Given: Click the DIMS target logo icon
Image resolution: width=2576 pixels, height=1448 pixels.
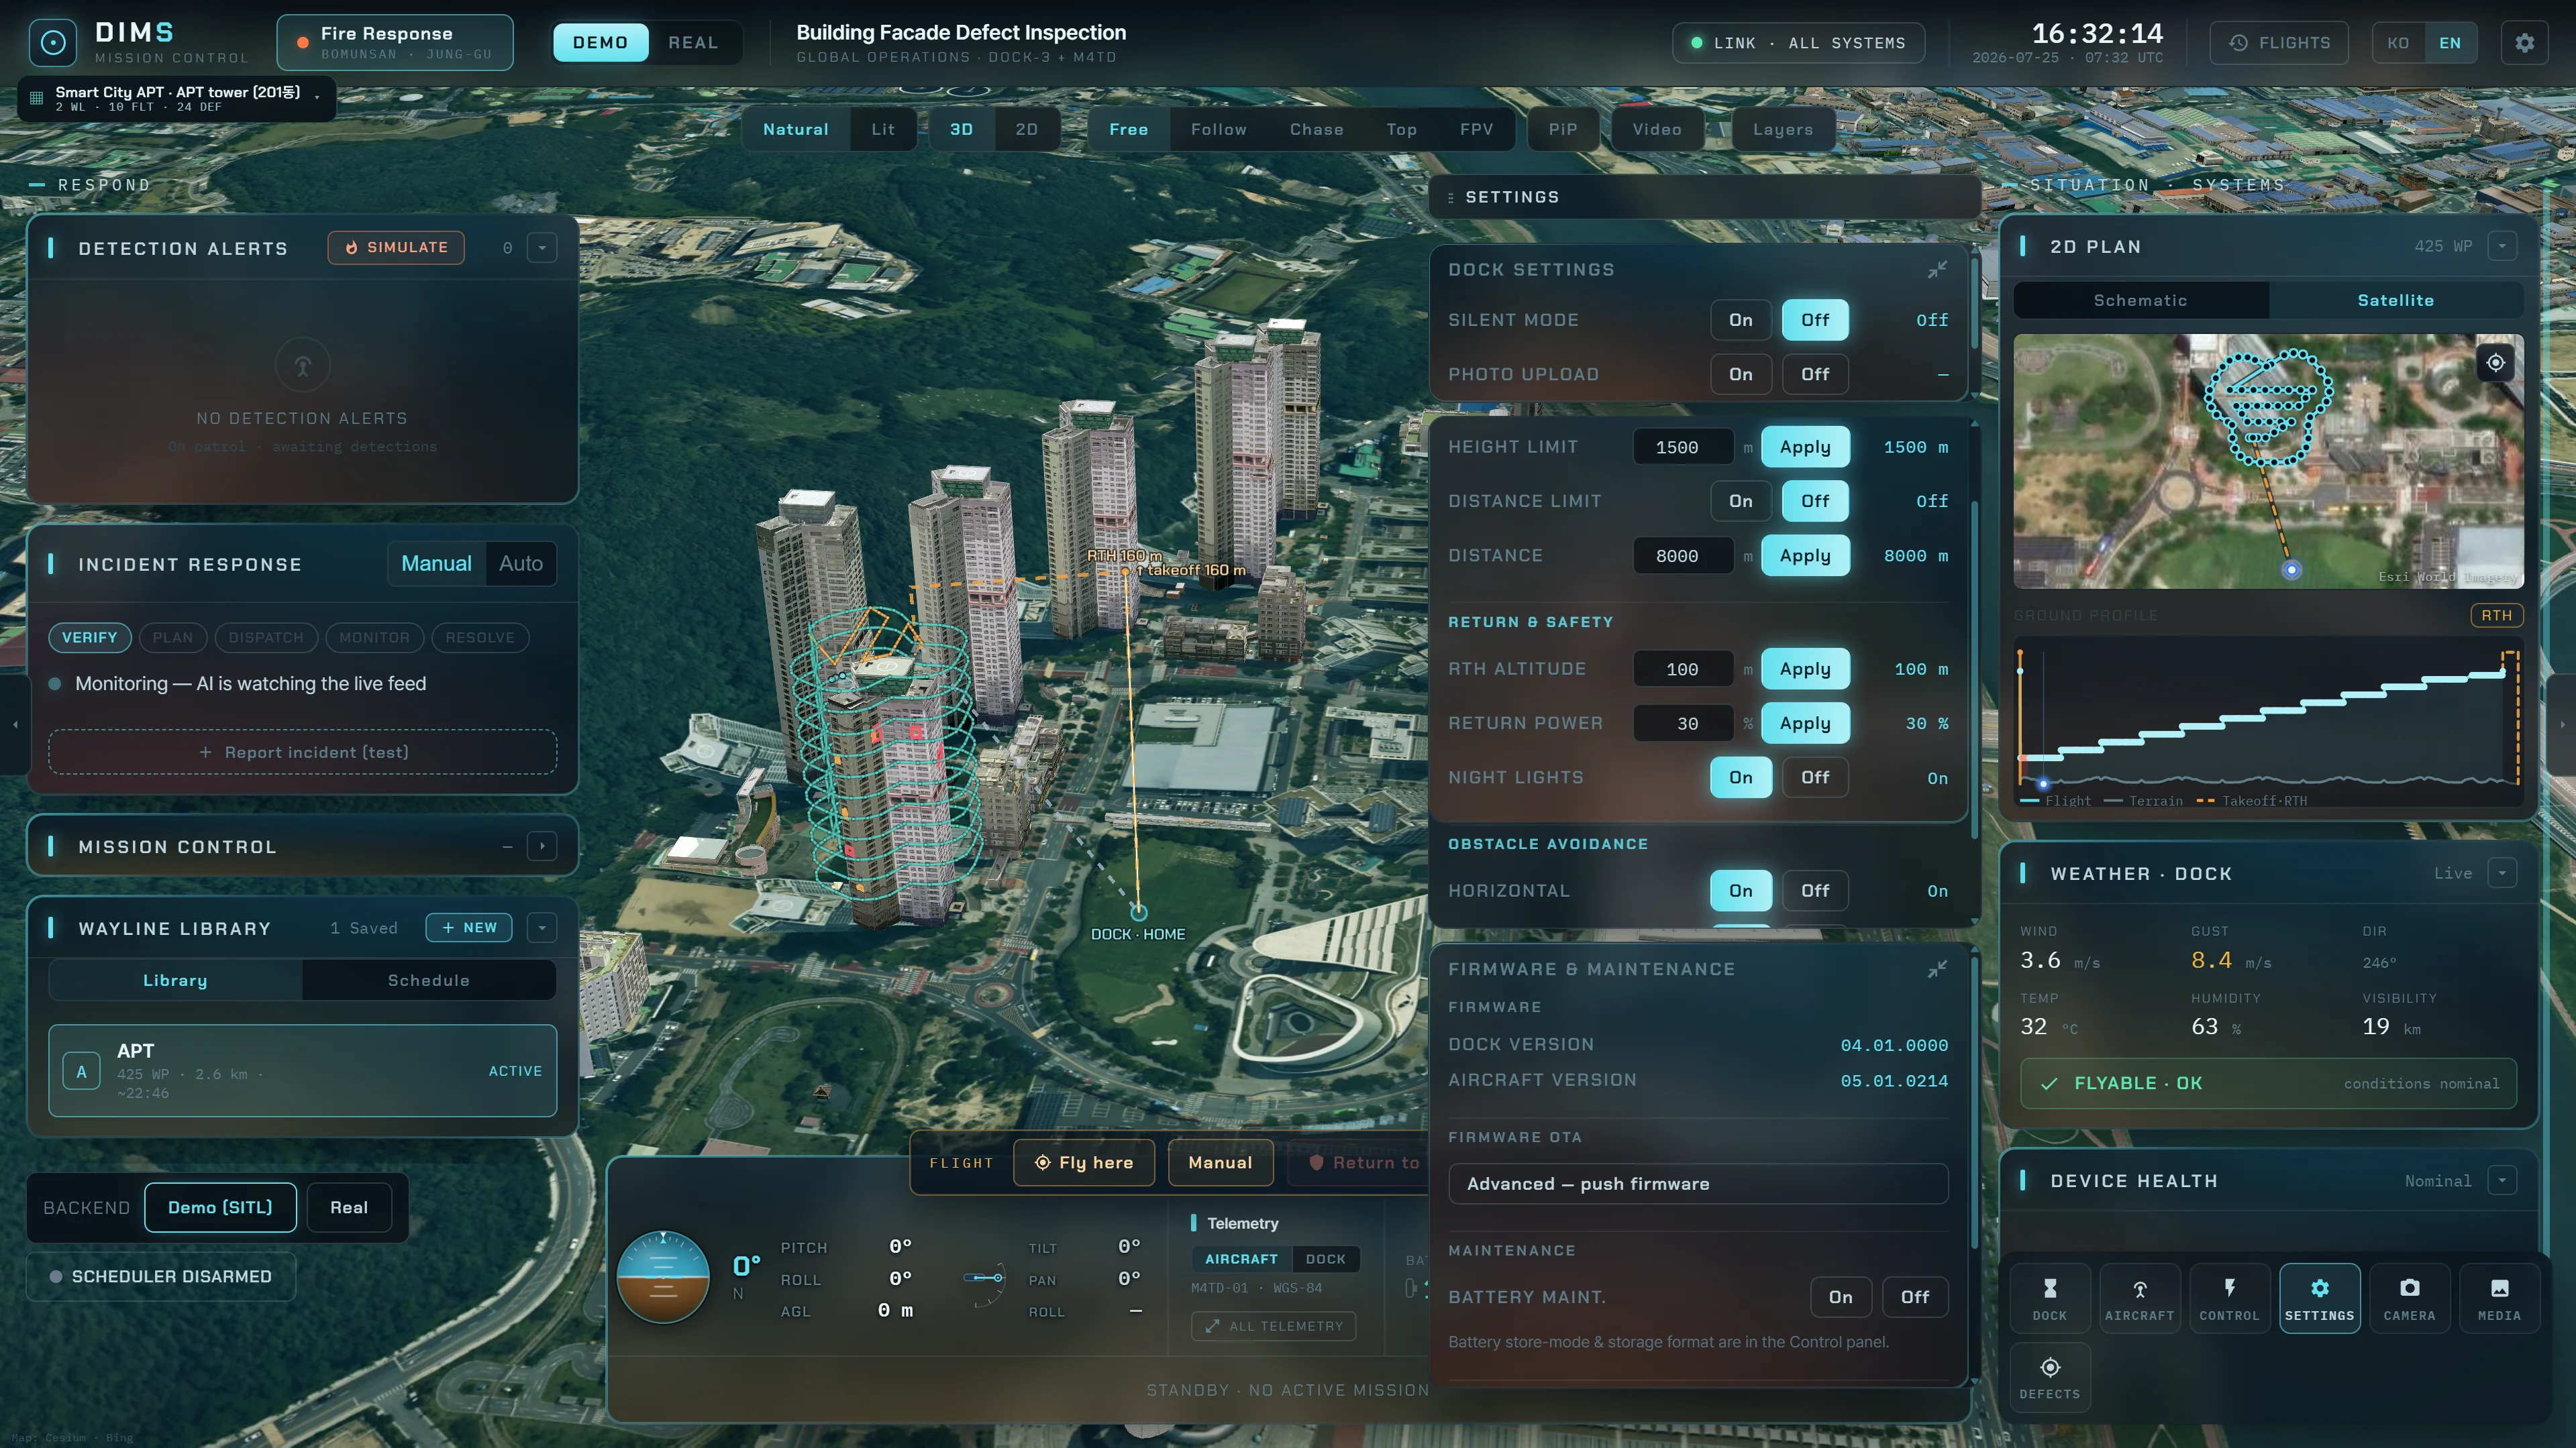Looking at the screenshot, I should coord(52,43).
